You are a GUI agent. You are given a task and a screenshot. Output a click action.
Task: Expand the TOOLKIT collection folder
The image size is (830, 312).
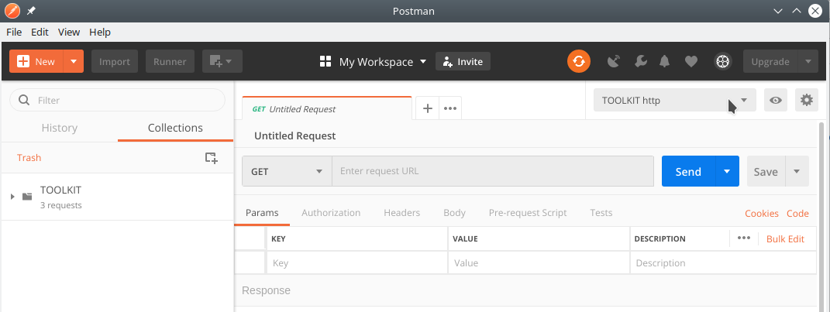coord(12,197)
